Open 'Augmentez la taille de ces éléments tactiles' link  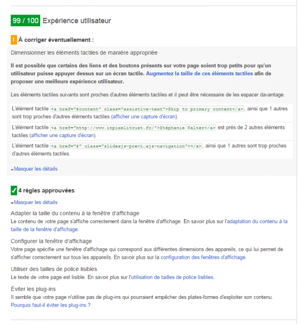(x=200, y=74)
